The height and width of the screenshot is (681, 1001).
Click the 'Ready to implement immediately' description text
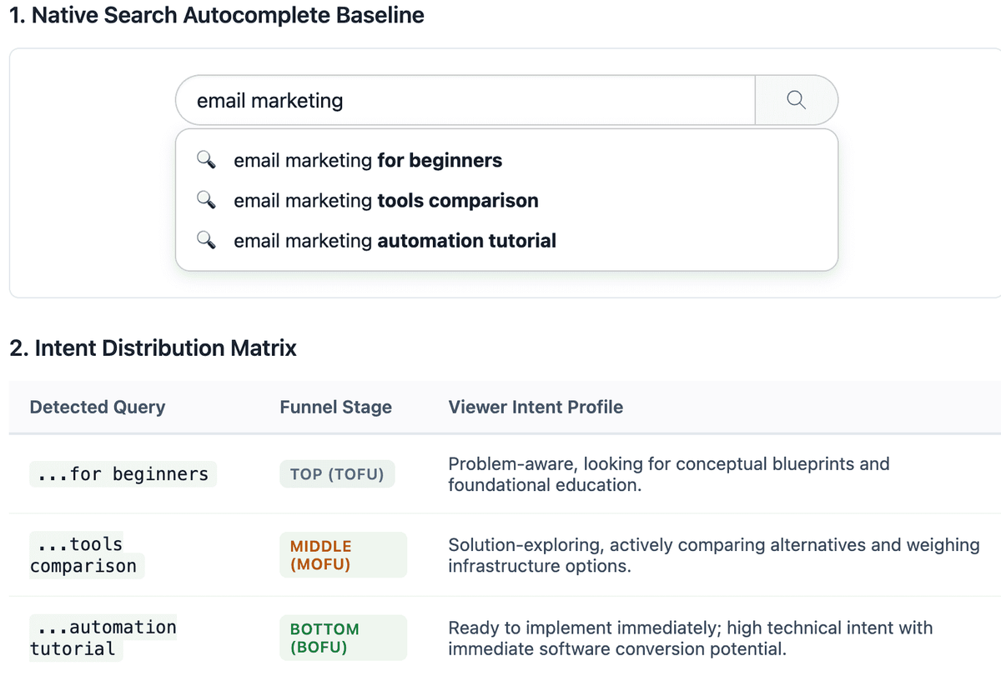[x=691, y=638]
